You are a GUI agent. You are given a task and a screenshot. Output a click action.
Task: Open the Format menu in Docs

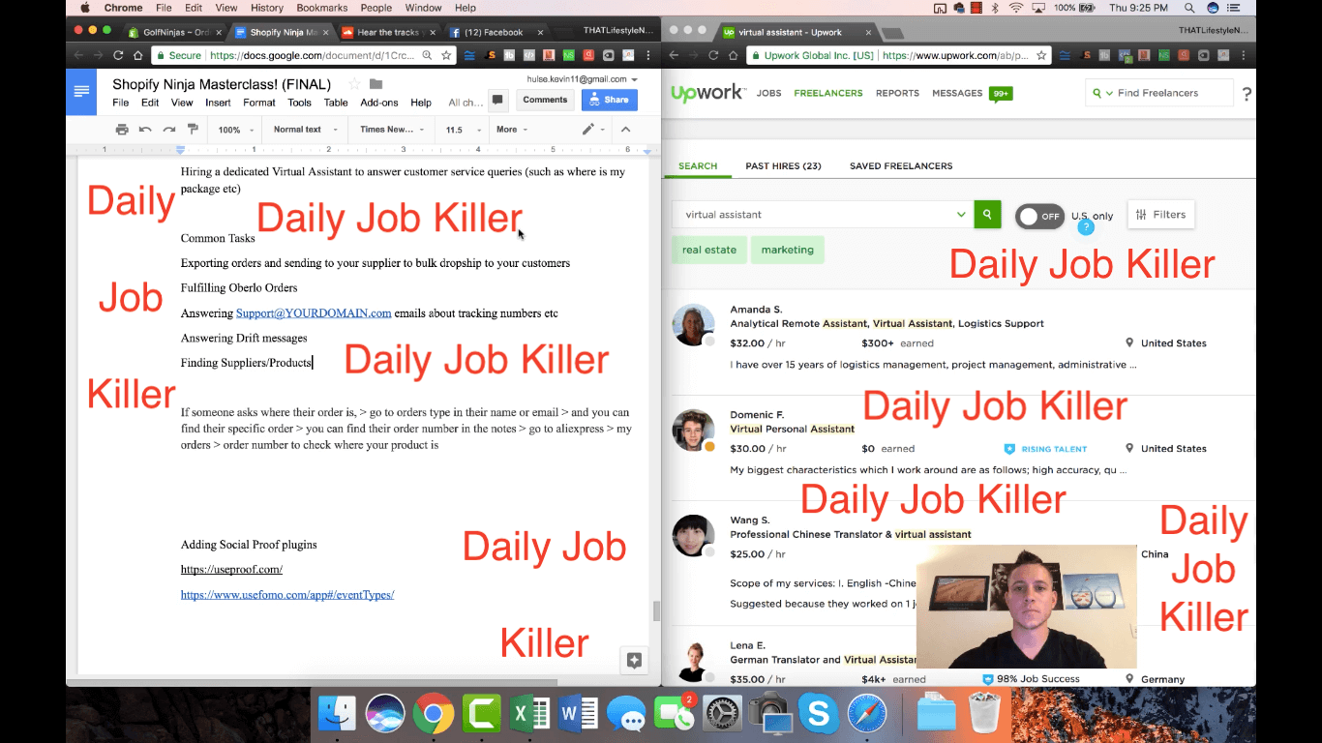259,103
